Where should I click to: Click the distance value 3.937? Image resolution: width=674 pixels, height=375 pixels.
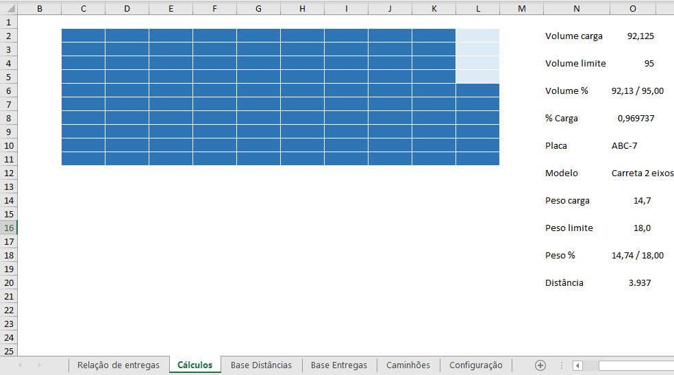tap(640, 283)
